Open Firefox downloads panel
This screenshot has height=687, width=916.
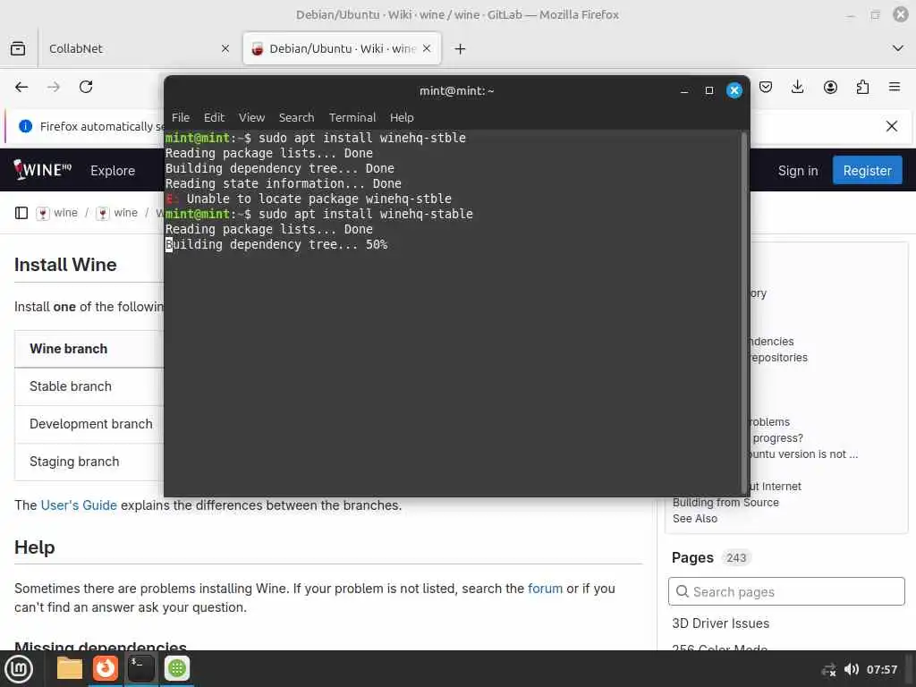[x=797, y=87]
